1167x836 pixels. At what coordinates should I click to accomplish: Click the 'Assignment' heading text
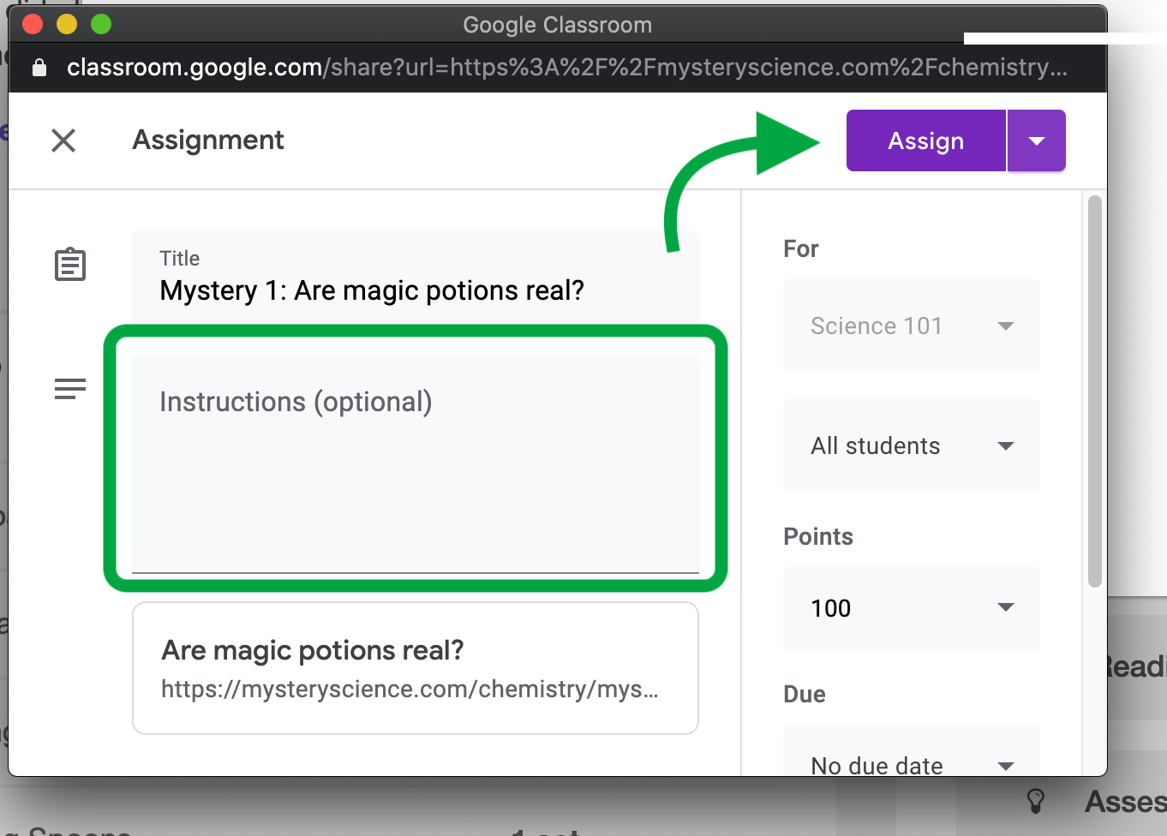coord(208,140)
